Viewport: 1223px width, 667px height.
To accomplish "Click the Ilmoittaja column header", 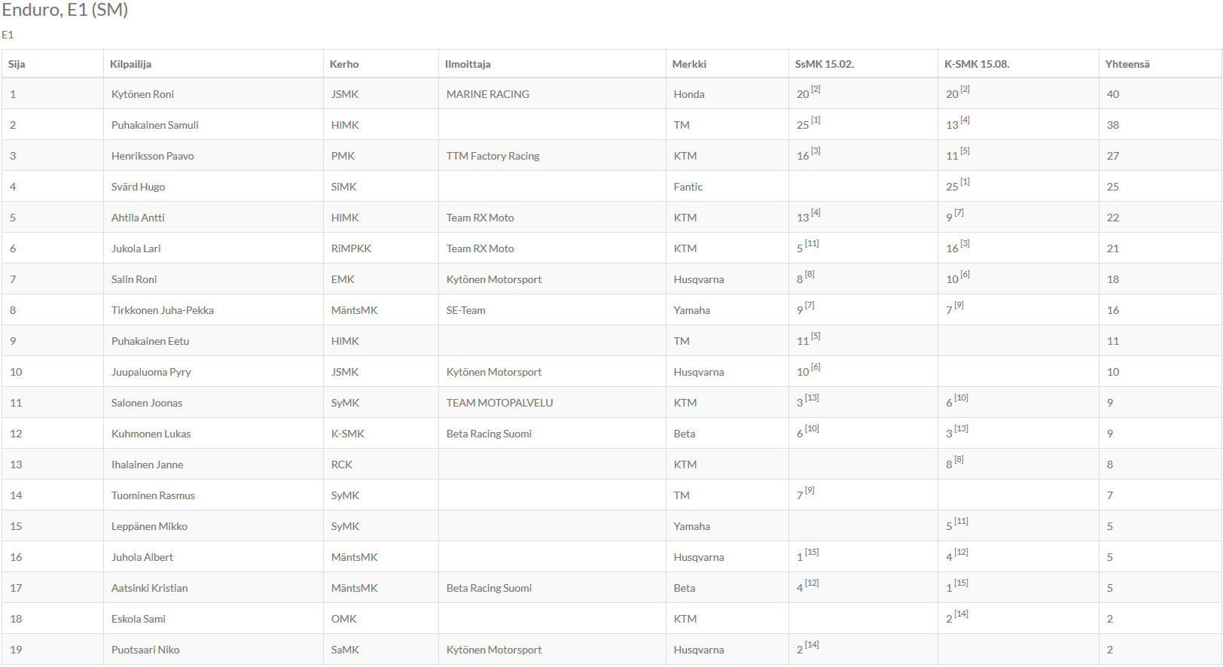I will click(468, 64).
